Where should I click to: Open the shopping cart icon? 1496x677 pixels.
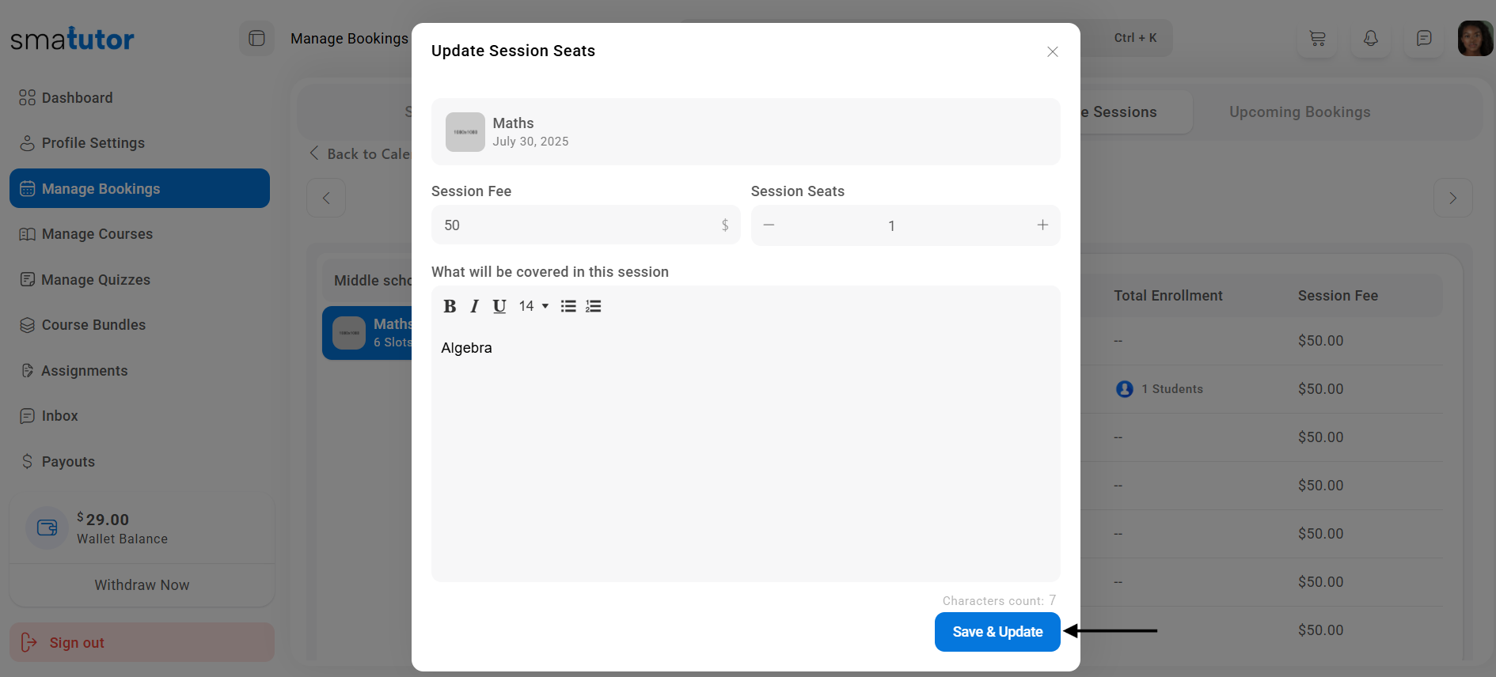pyautogui.click(x=1317, y=38)
